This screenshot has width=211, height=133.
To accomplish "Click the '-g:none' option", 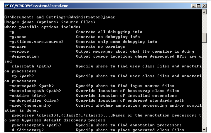I will pos(18,37).
